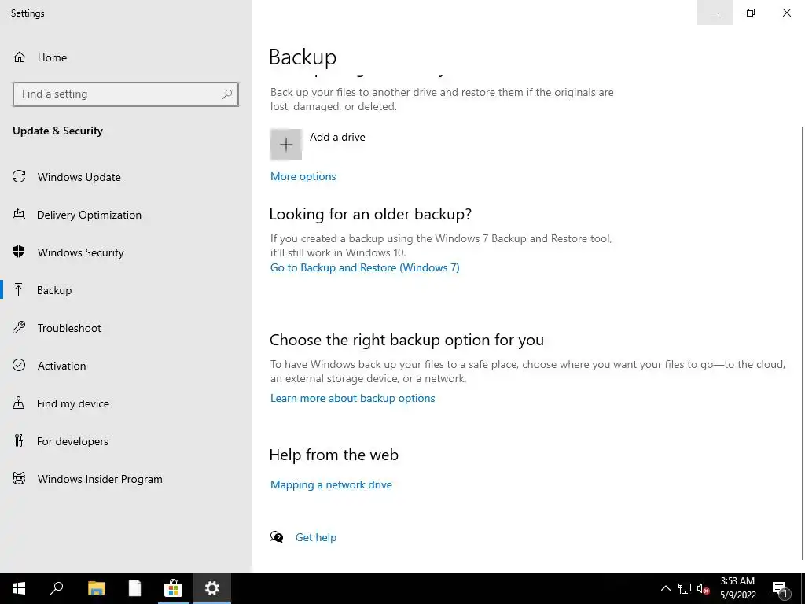This screenshot has height=604, width=805.
Task: Launch Microsoft Store from the taskbar
Action: (x=173, y=588)
